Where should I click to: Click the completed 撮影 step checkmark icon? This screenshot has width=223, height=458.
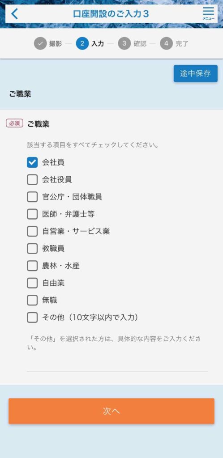pyautogui.click(x=40, y=44)
